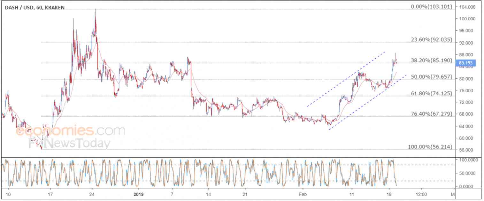Image resolution: width=484 pixels, height=201 pixels.
Task: Select the 61.80%(74.125) Fibonacci label
Action: [x=432, y=93]
